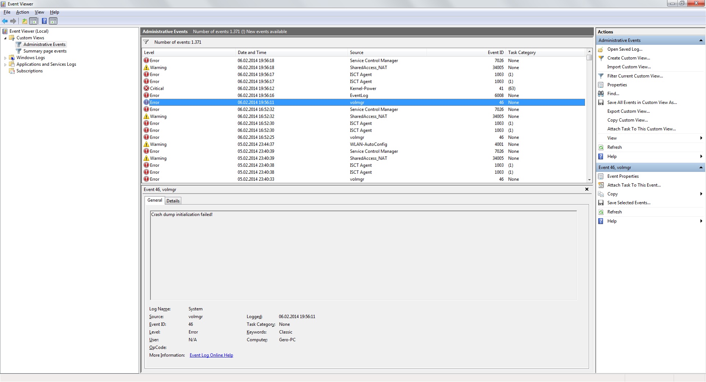
Task: Select the WLAN-AutoConfig warning row
Action: pyautogui.click(x=364, y=144)
